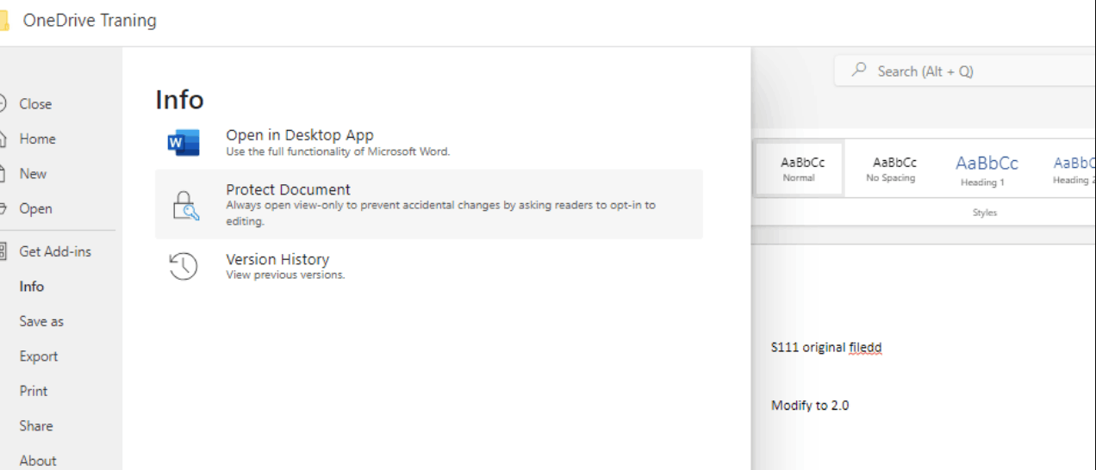The width and height of the screenshot is (1096, 470).
Task: Select Close in the backstage menu
Action: click(35, 103)
